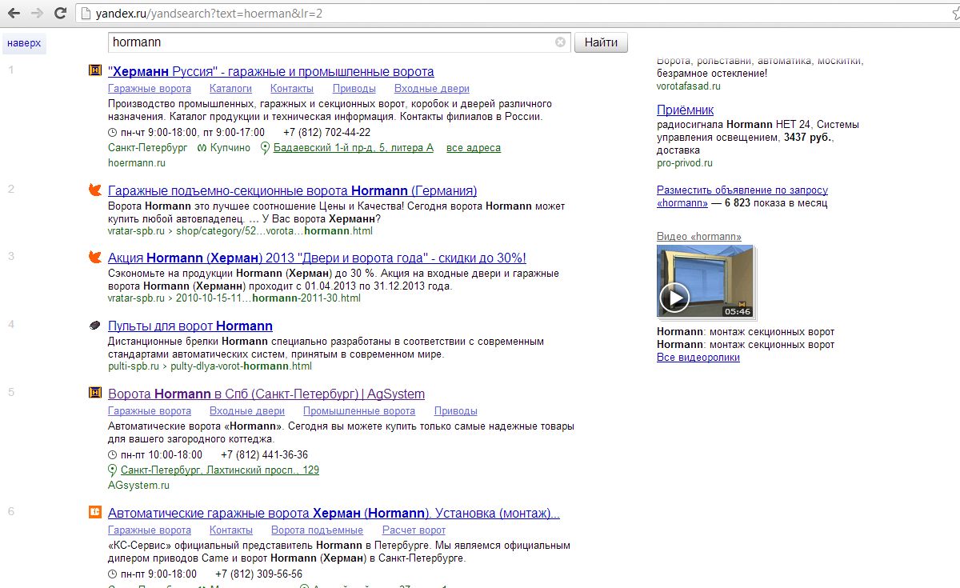Click the pulti-spb.ru result URL
This screenshot has height=588, width=960.
[210, 366]
